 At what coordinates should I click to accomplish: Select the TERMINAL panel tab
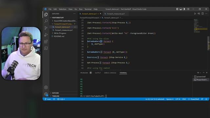tap(123, 73)
